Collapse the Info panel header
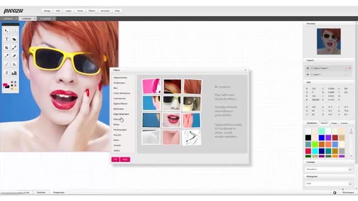Screen dimensions: 358x201 [329, 82]
